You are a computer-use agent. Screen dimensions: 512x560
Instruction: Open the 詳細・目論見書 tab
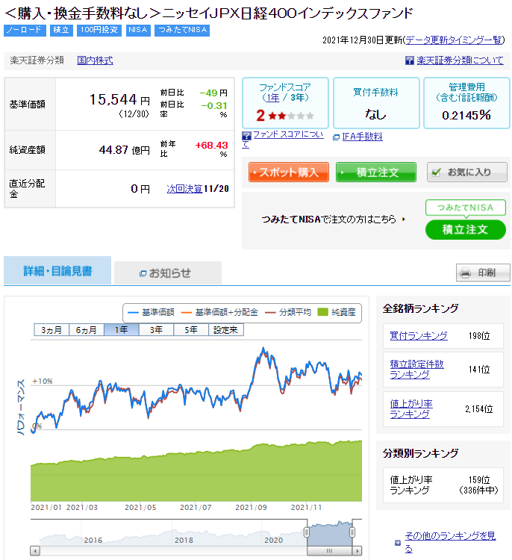click(57, 271)
